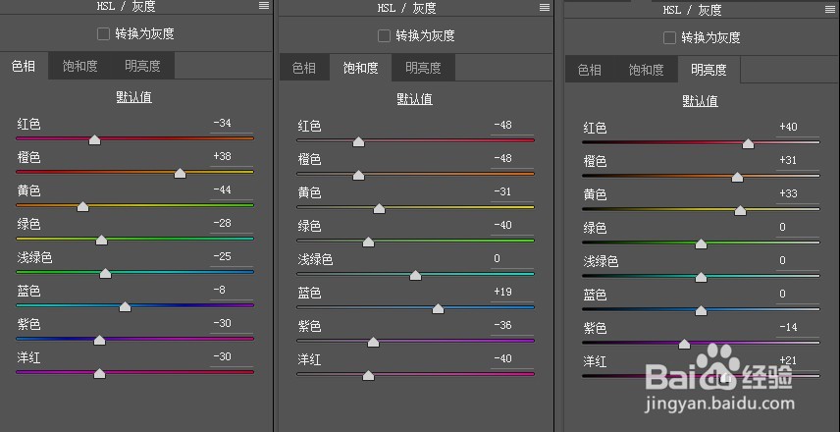Click the 洋红 hue slider handle

pos(99,373)
